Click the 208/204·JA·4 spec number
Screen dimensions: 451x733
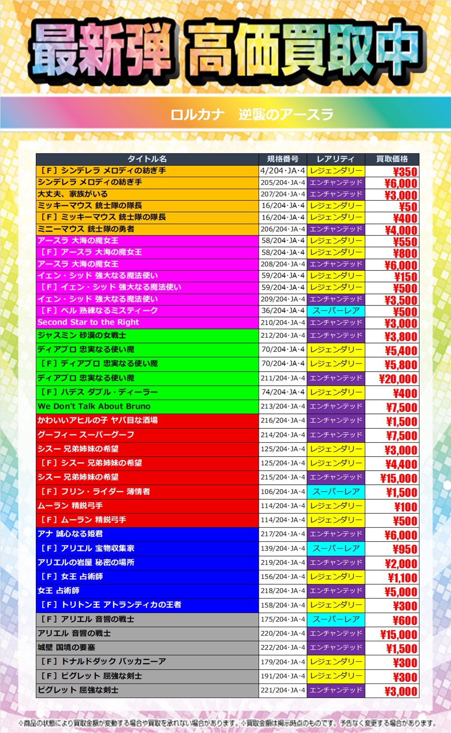tap(283, 264)
